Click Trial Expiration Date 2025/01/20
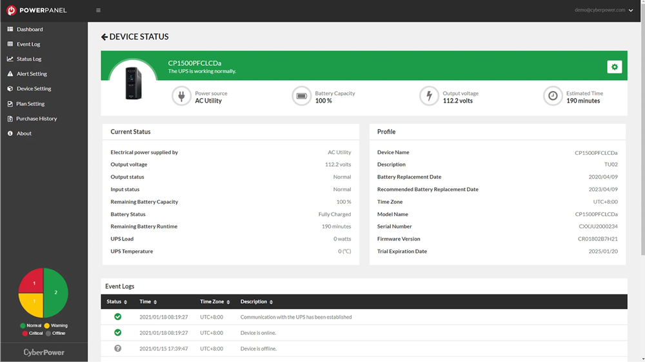 (603, 251)
